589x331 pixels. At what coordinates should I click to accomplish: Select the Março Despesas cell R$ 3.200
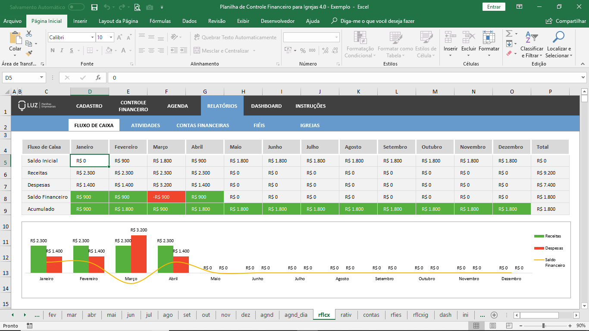pos(166,185)
